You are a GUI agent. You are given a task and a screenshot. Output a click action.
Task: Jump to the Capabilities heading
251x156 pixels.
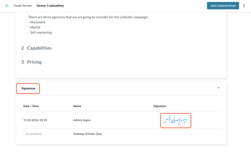tap(39, 48)
